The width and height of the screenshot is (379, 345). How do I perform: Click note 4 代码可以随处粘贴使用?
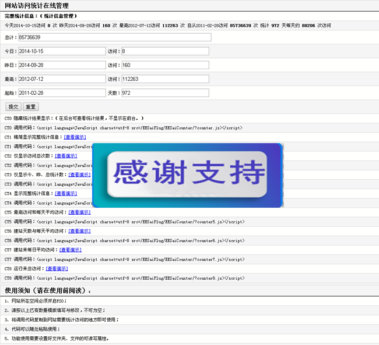(32, 329)
